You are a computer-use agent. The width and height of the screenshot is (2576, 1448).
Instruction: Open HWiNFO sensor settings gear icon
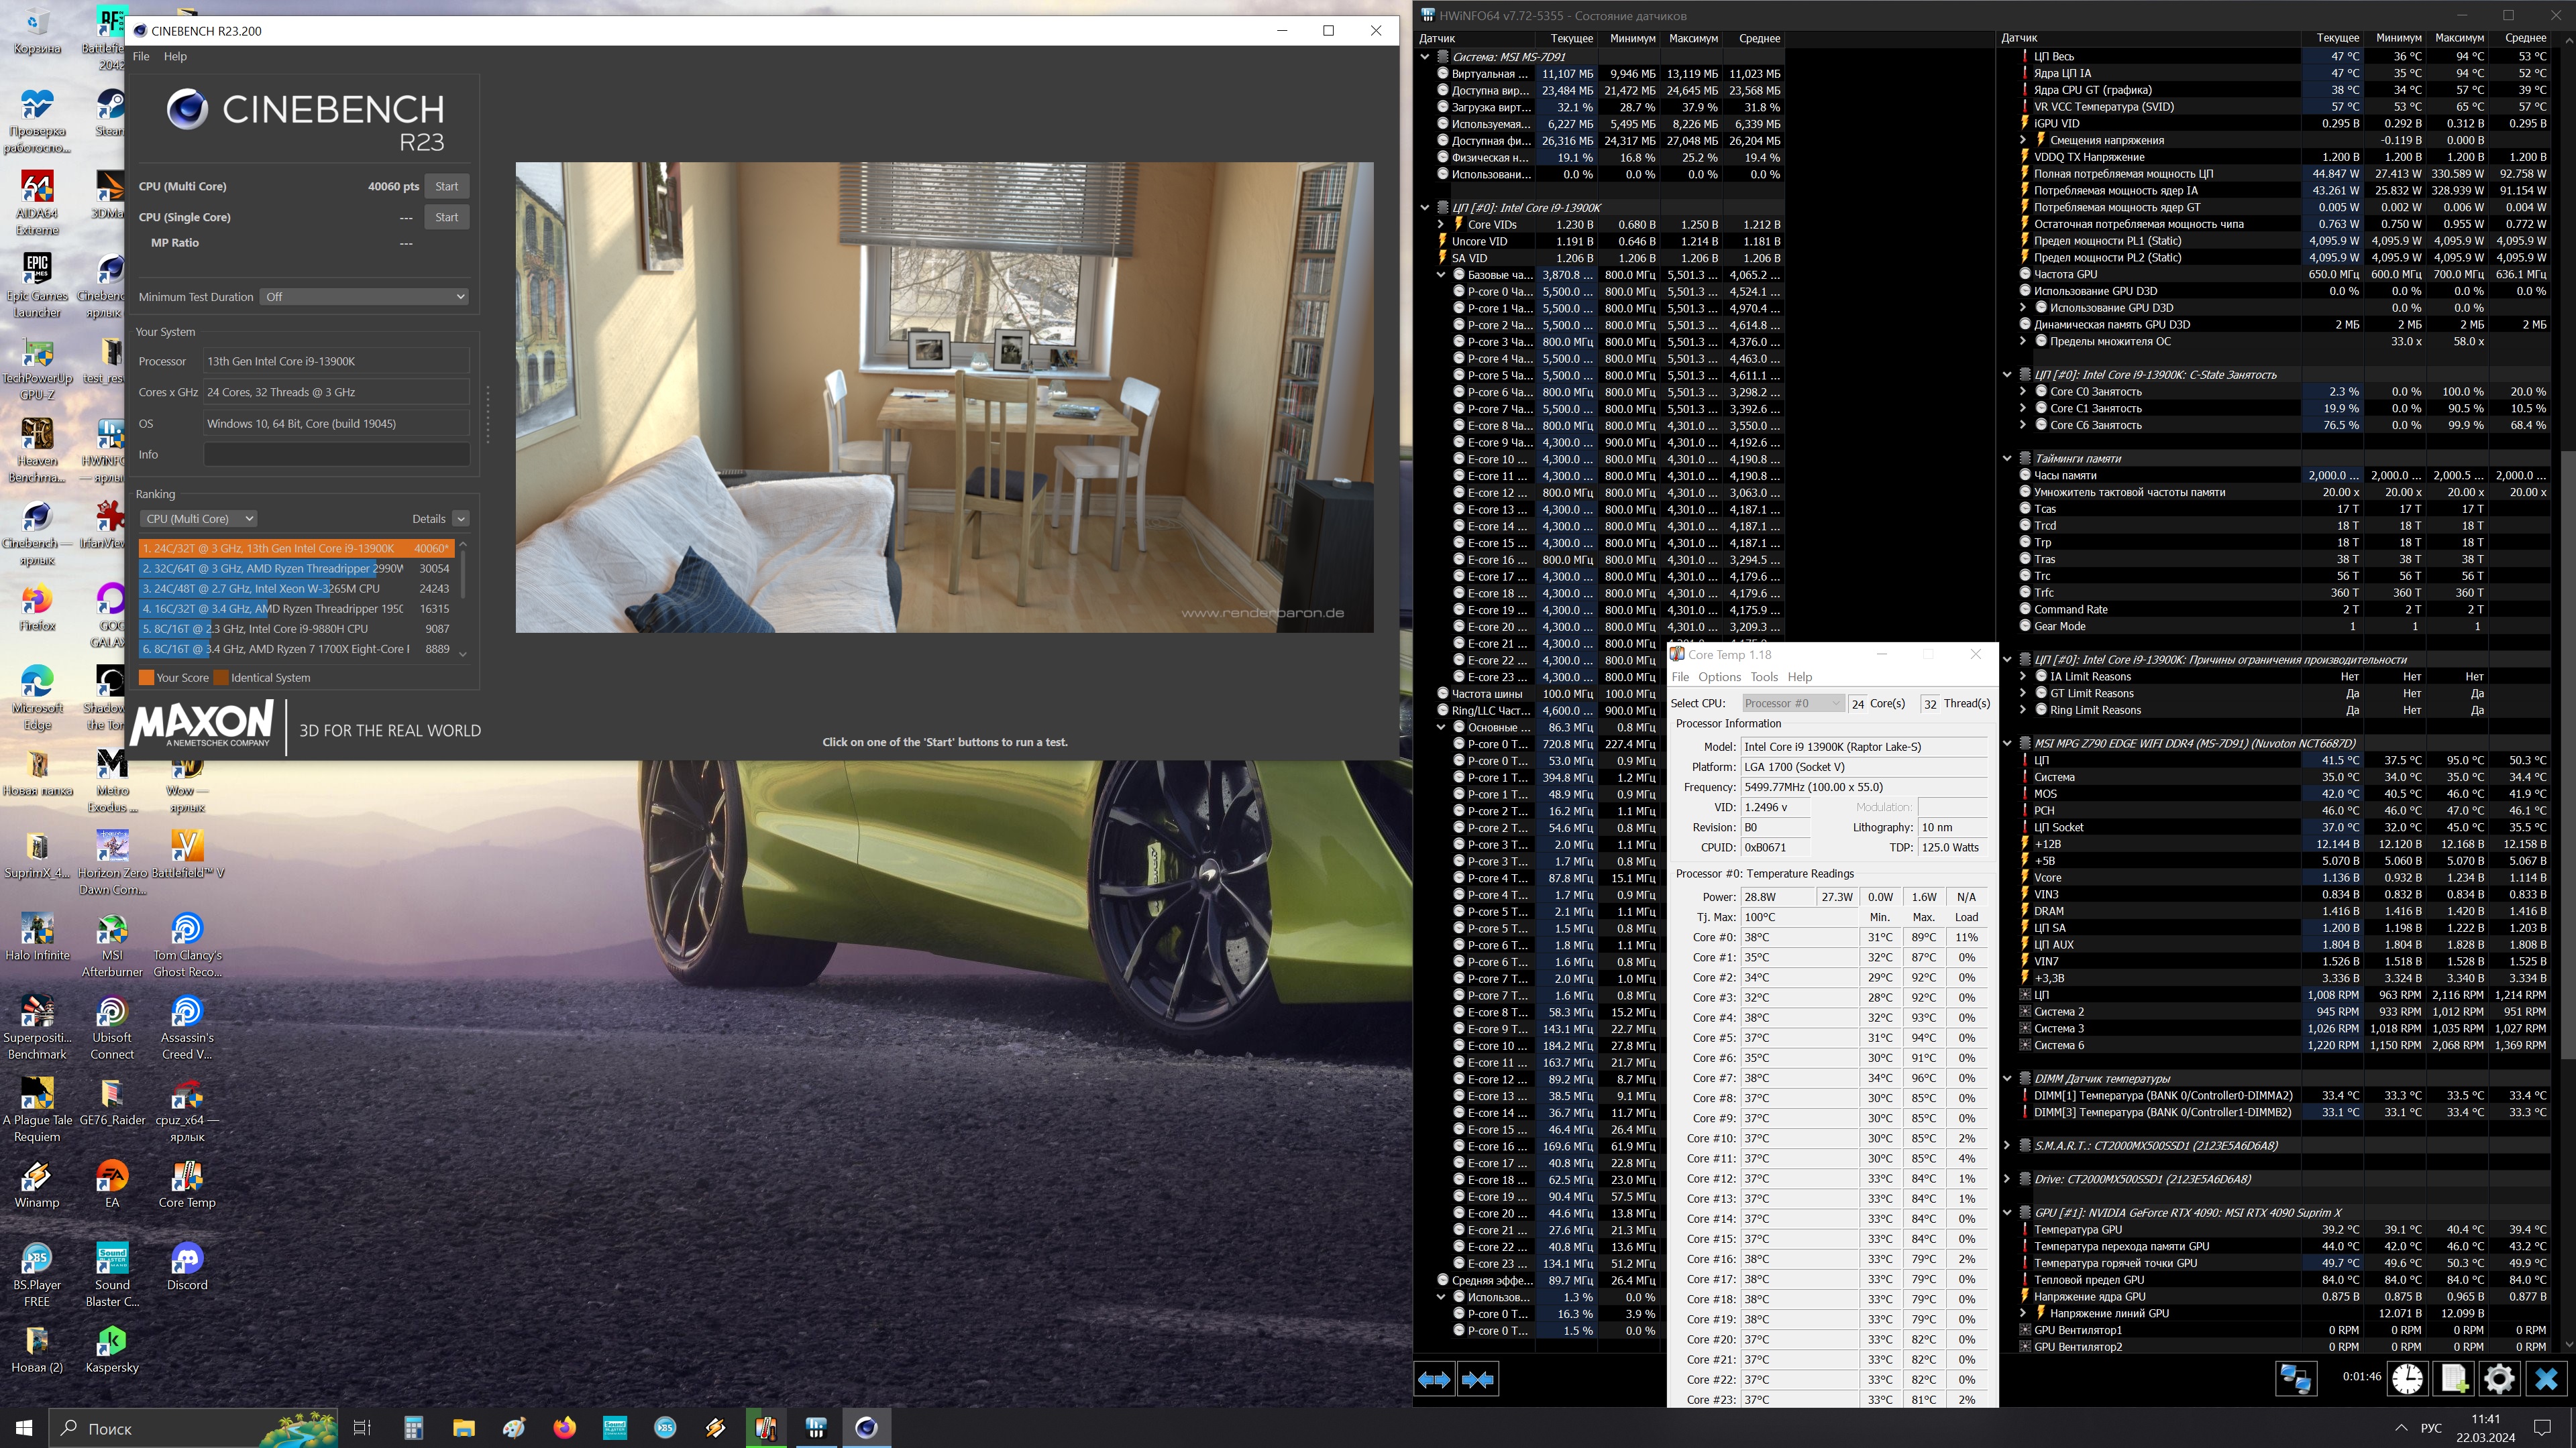[2499, 1379]
